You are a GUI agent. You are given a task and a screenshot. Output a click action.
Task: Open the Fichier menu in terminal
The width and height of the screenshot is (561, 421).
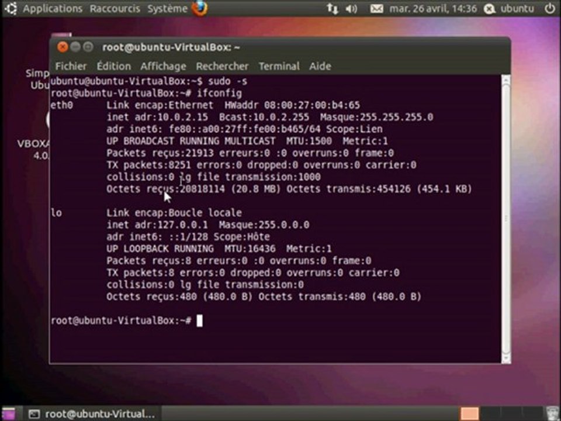tap(71, 66)
